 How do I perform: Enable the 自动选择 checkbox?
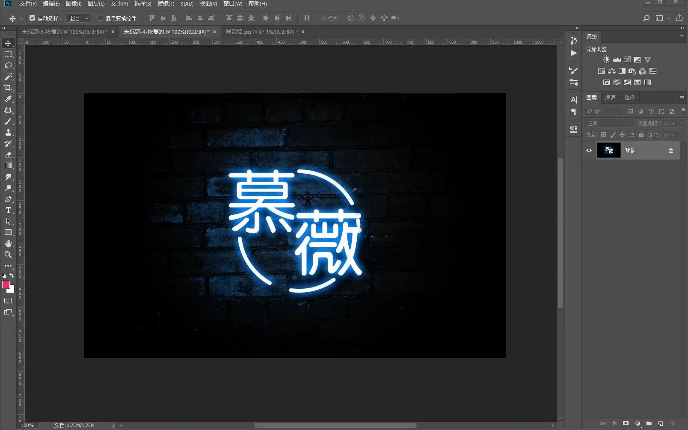pos(33,18)
